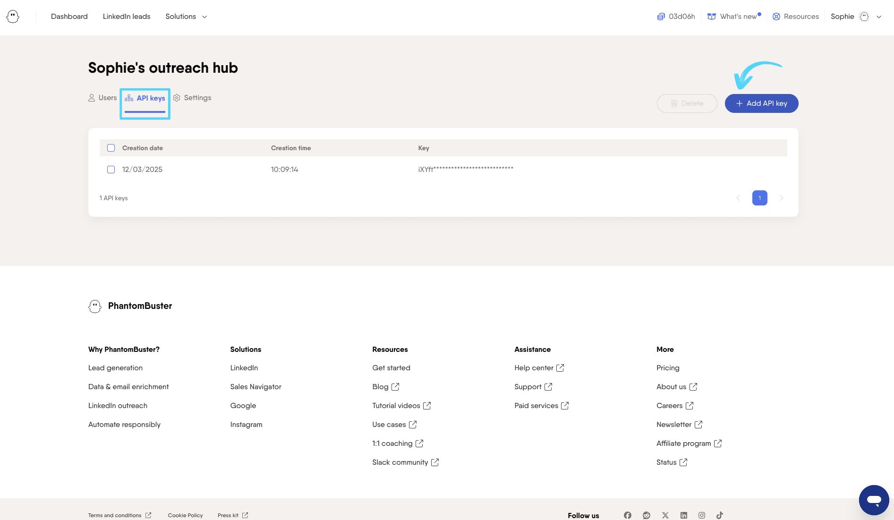This screenshot has height=520, width=894.
Task: Open the What's new gift icon
Action: (711, 17)
